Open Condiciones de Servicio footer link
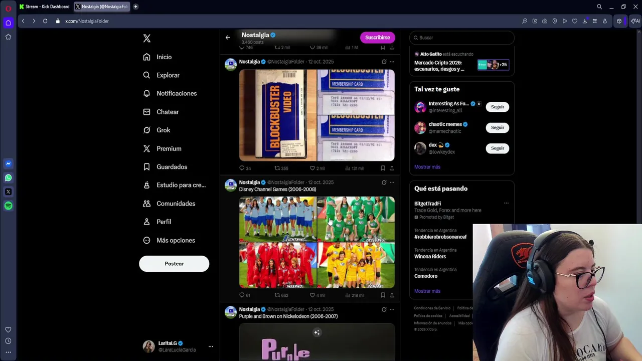 (432, 308)
